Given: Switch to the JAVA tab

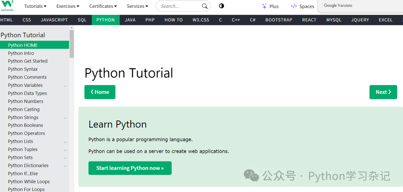Looking at the screenshot, I should [x=130, y=20].
